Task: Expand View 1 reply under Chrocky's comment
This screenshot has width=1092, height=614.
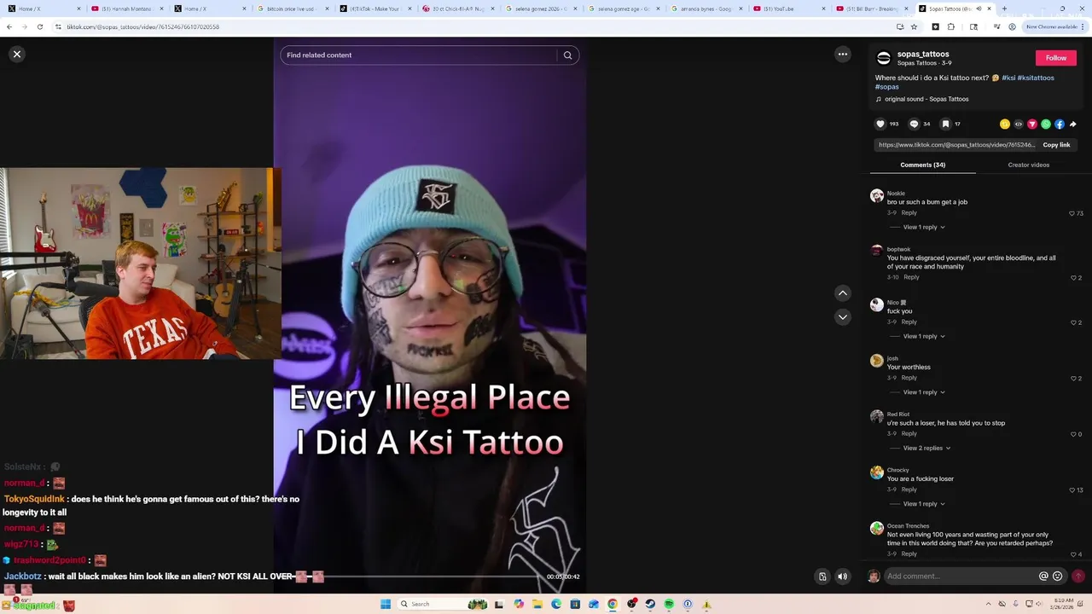Action: tap(924, 504)
